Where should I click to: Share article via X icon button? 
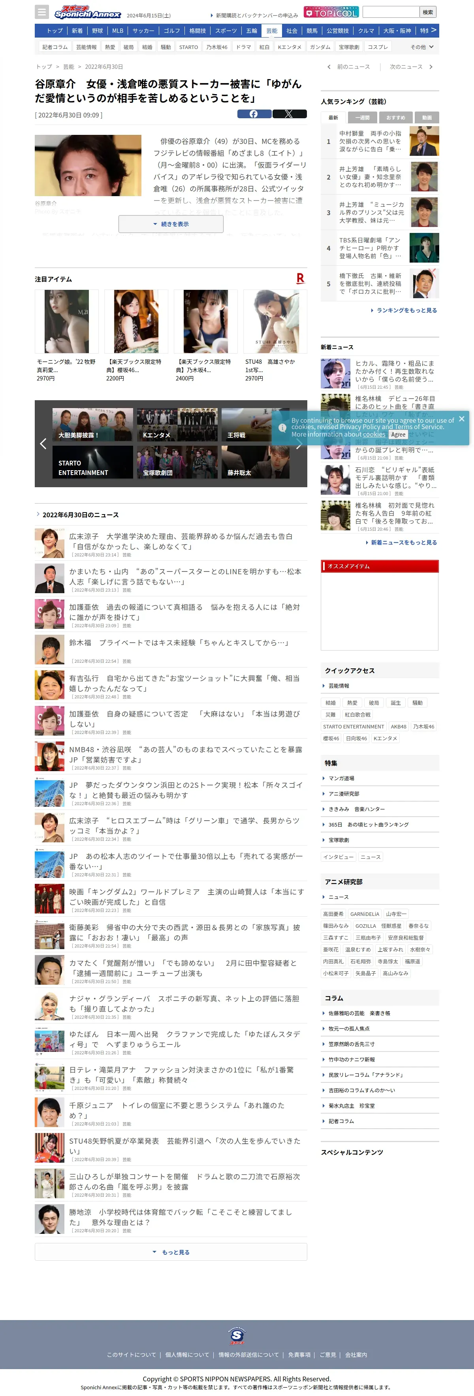pos(290,114)
